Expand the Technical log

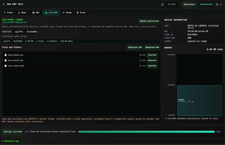point(10,141)
